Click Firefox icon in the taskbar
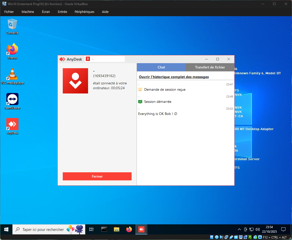Screen dimensions: 292x240 point(129,229)
